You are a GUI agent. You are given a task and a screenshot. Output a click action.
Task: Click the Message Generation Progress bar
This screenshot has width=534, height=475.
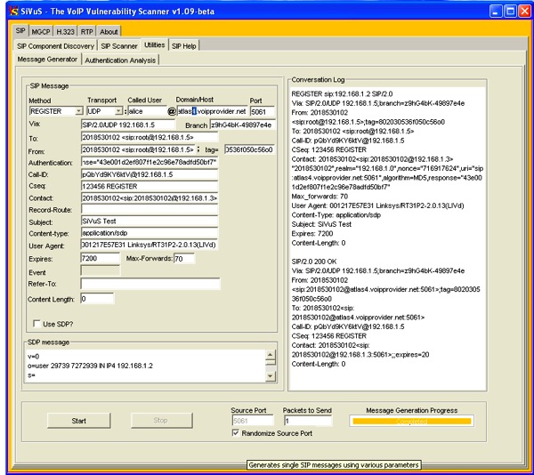pyautogui.click(x=405, y=421)
